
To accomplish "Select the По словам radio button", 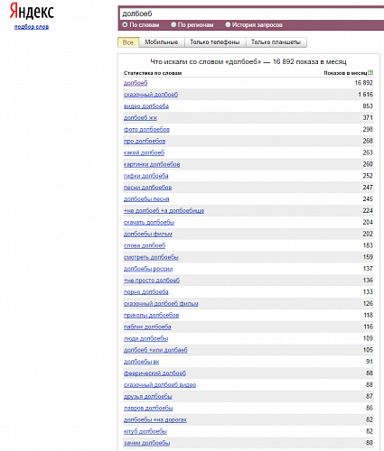I will click(x=125, y=24).
